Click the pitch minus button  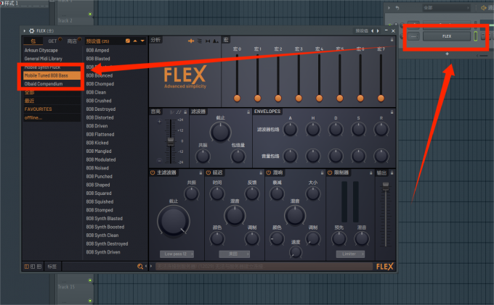159,161
